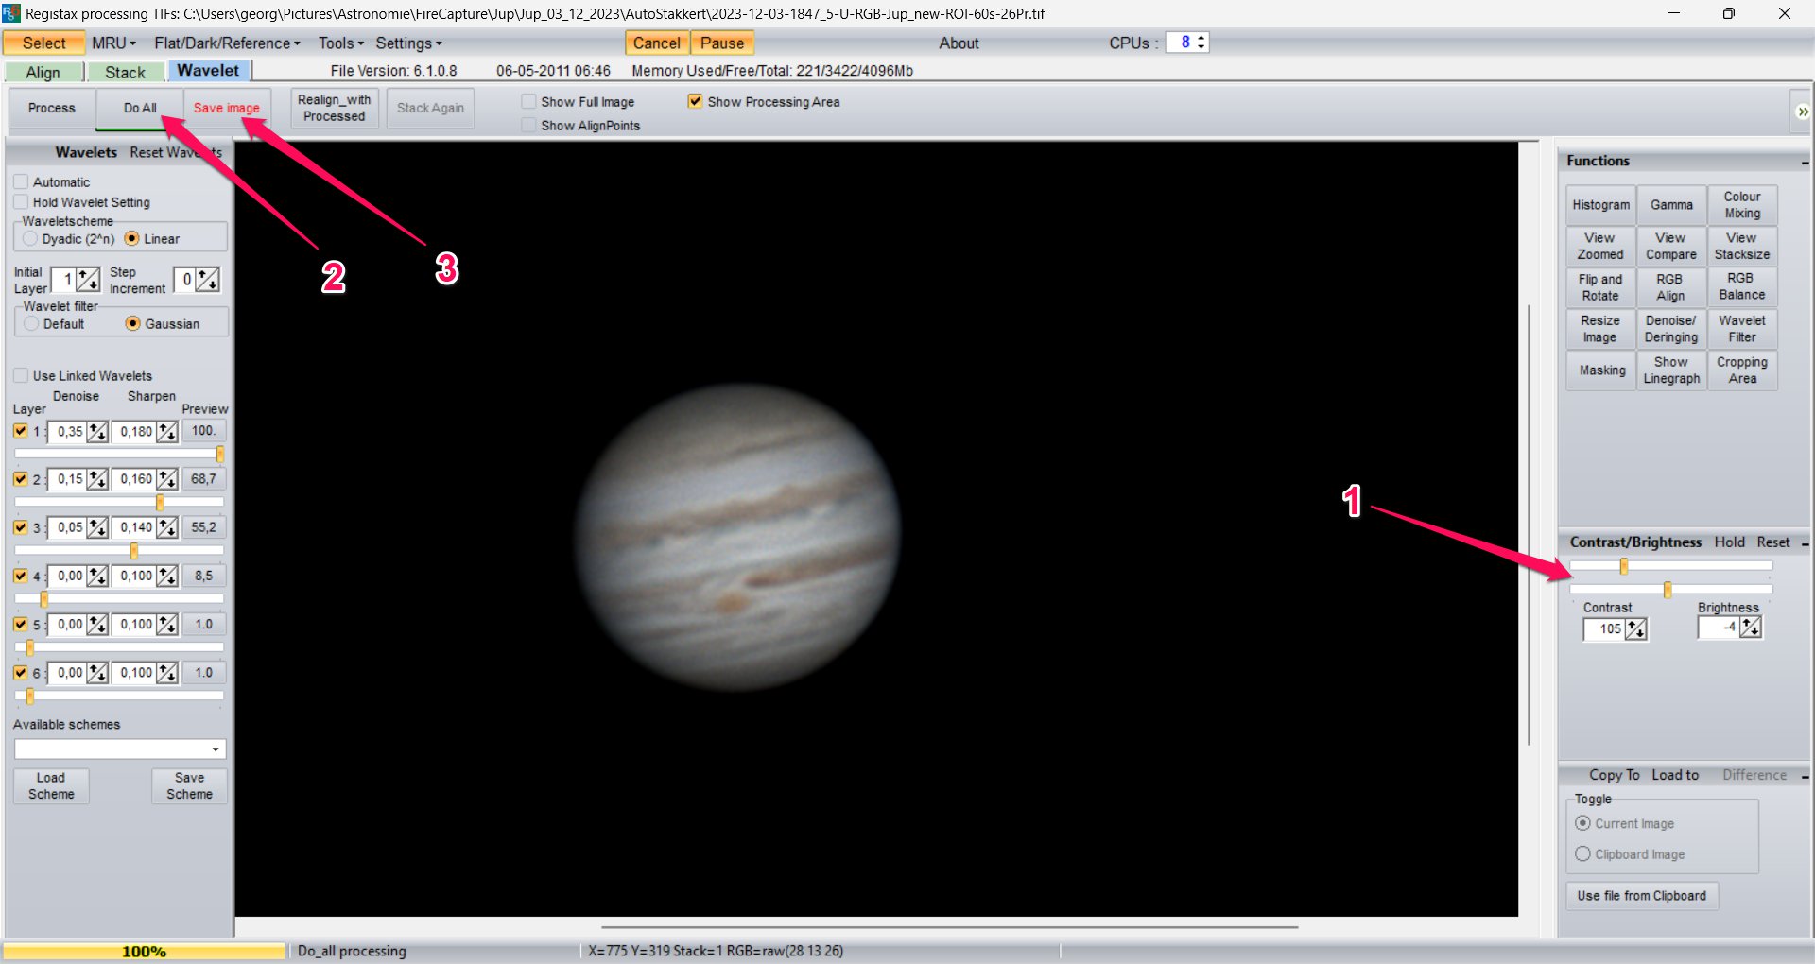Adjust layer 1 Sharpen spinner icon
This screenshot has height=964, width=1815.
coord(167,432)
